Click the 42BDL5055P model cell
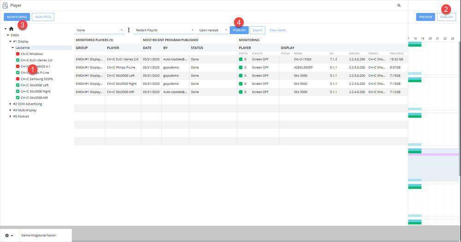Image resolution: width=461 pixels, height=242 pixels. pyautogui.click(x=303, y=67)
